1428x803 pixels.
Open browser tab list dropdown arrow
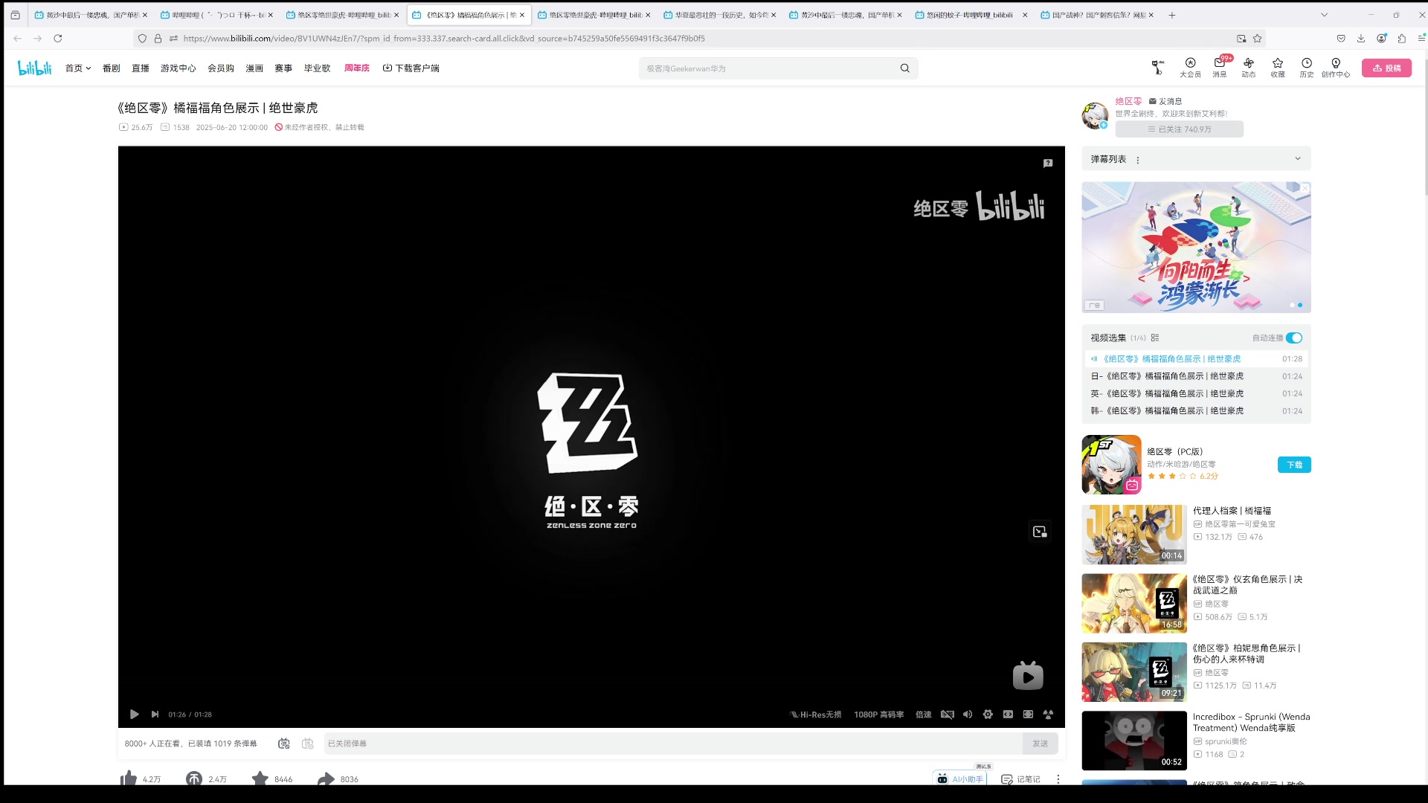click(x=1324, y=15)
